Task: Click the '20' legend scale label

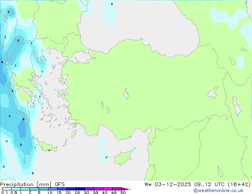Action: (x=68, y=192)
